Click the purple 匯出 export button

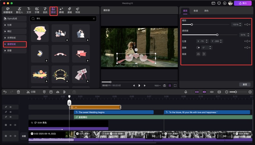[242, 3]
